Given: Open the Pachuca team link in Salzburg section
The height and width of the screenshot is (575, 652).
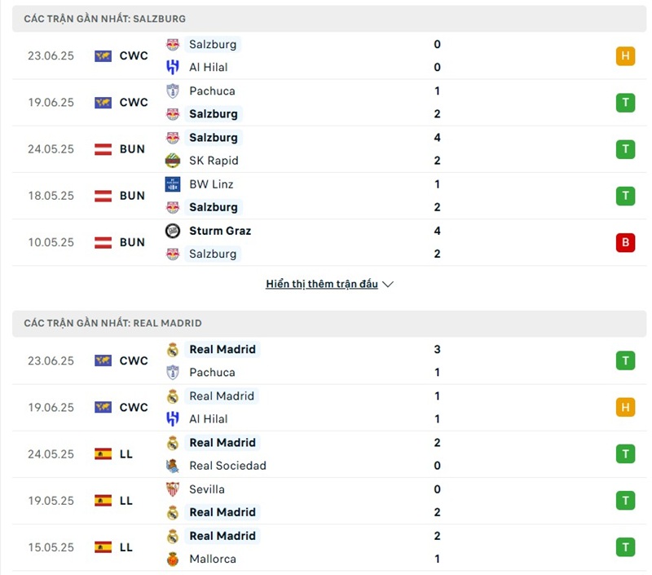Looking at the screenshot, I should click(212, 91).
